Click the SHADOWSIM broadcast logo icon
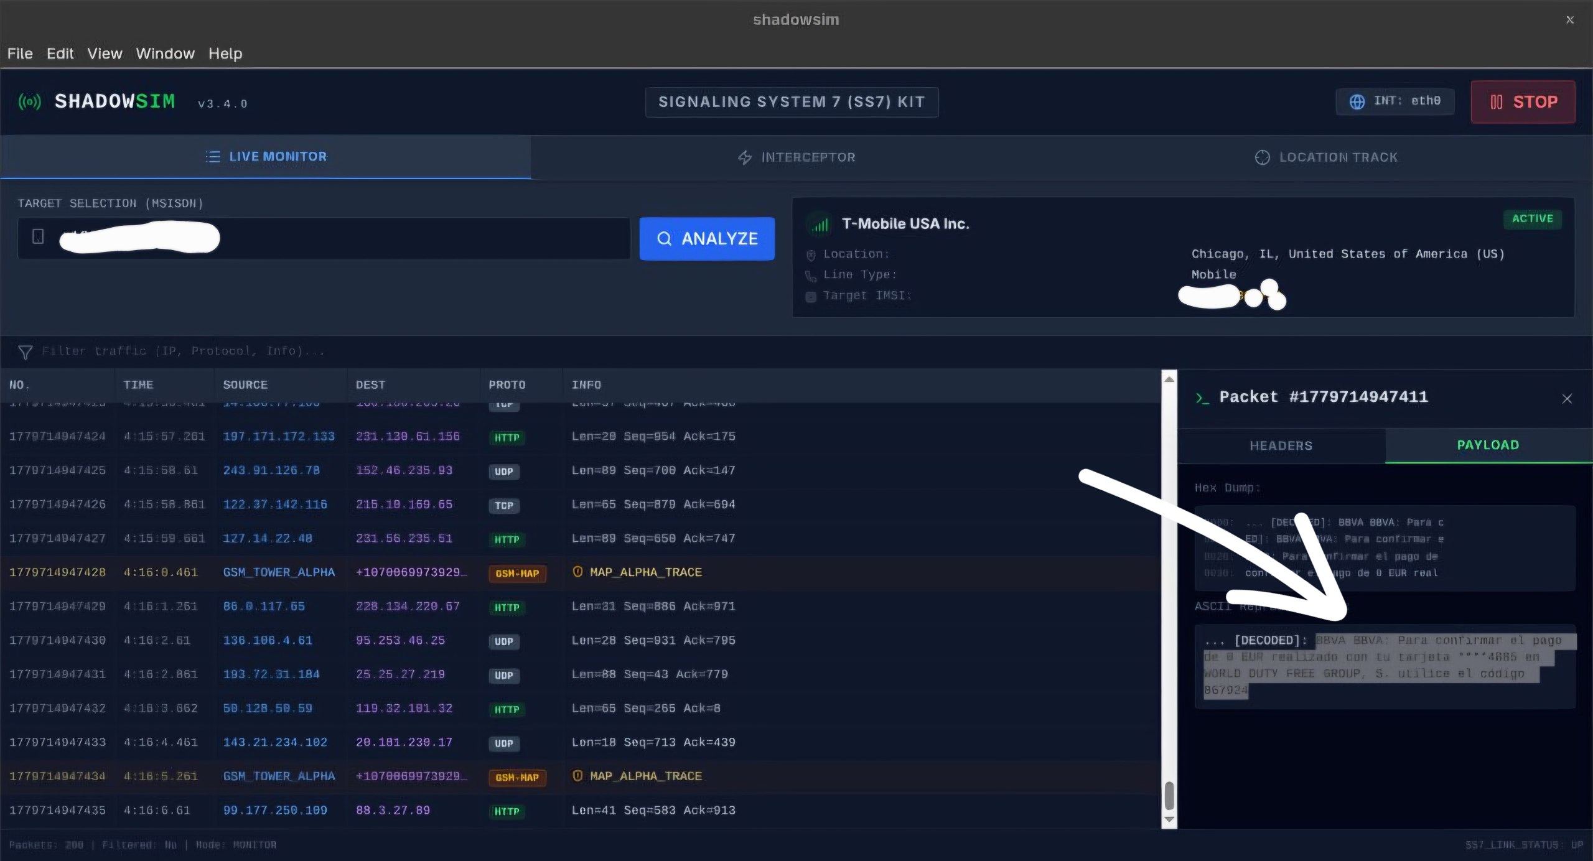The width and height of the screenshot is (1593, 861). click(x=30, y=101)
